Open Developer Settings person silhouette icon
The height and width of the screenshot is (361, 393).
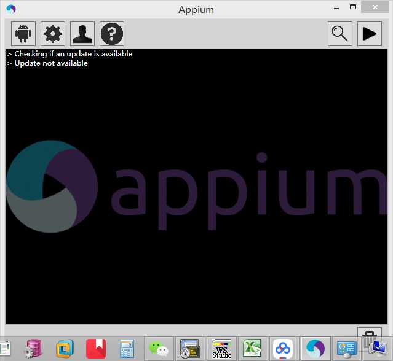(x=82, y=34)
